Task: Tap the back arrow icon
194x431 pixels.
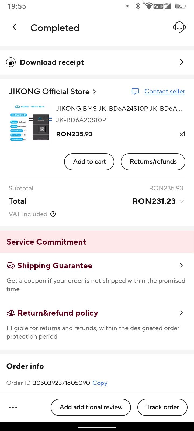Action: [15, 27]
